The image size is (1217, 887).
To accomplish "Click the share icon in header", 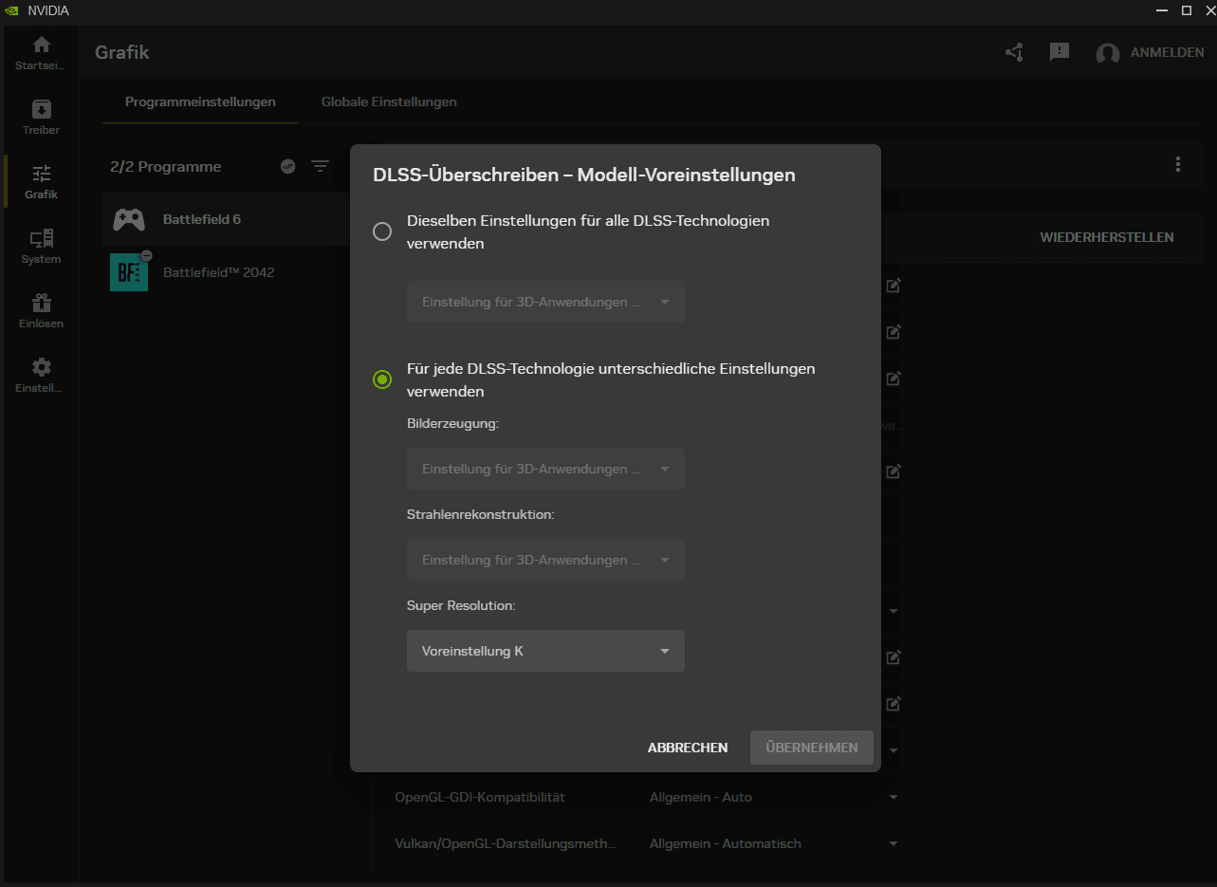I will [x=1014, y=52].
